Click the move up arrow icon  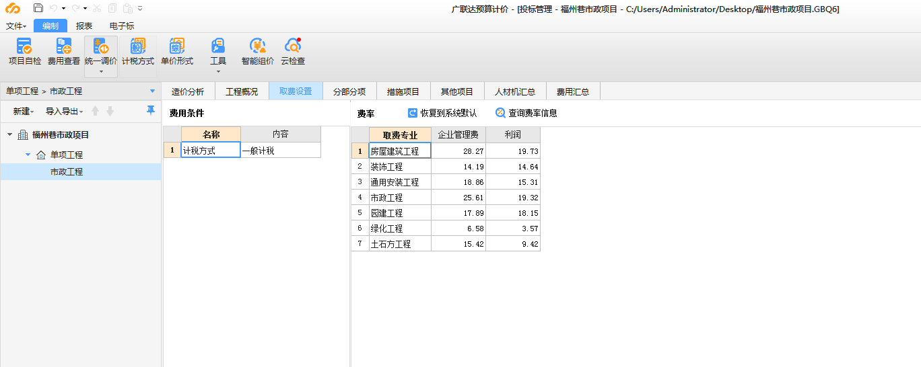point(96,111)
